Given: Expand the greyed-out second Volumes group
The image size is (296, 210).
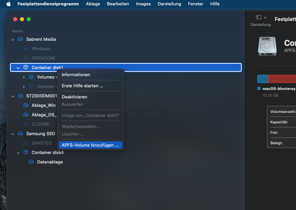Looking at the screenshot, I should pyautogui.click(x=24, y=87).
